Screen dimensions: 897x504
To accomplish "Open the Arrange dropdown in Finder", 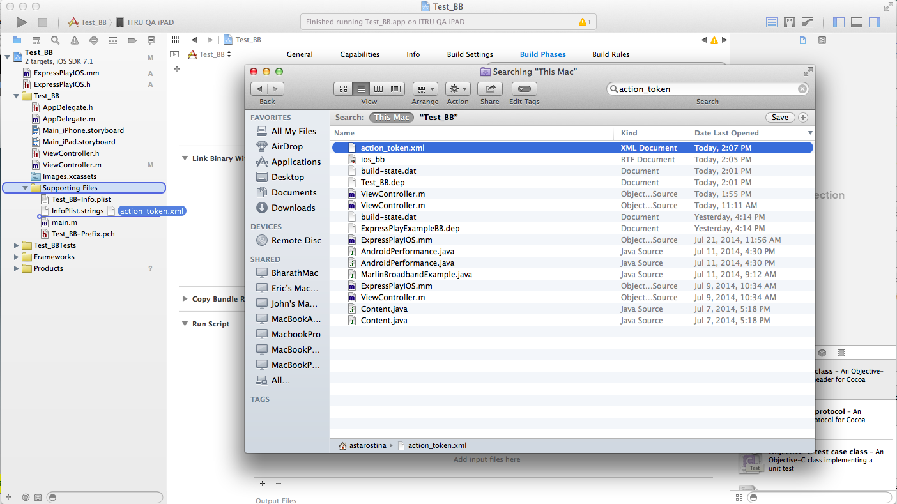I will point(425,89).
